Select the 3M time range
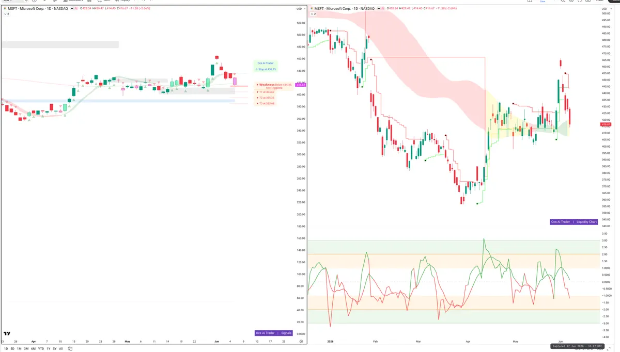Image resolution: width=620 pixels, height=352 pixels. pos(26,348)
